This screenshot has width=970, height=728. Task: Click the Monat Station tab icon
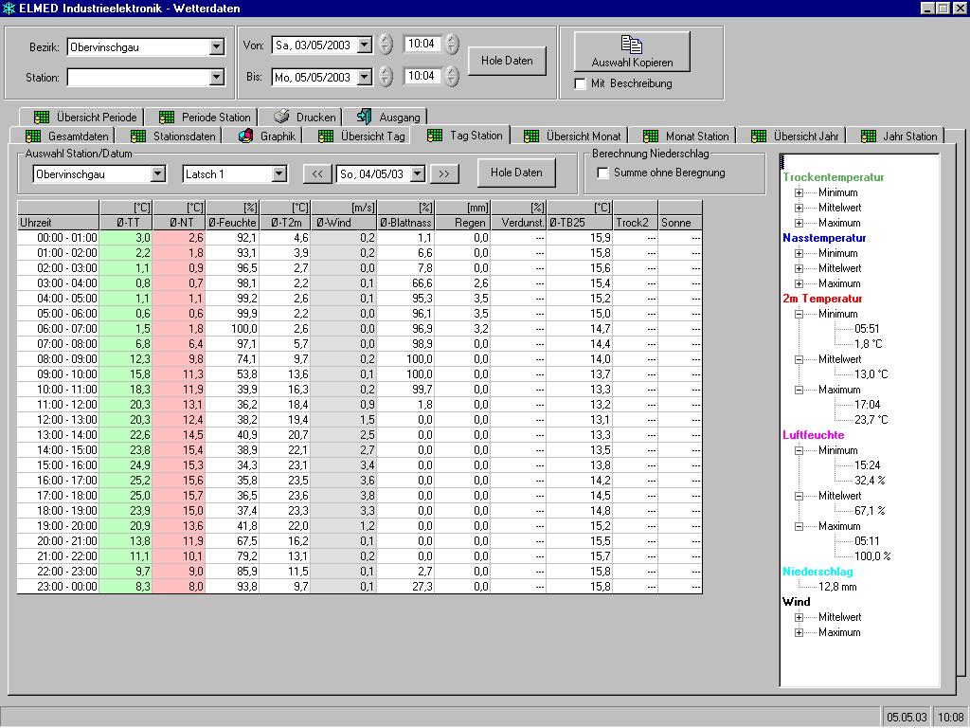[x=650, y=136]
